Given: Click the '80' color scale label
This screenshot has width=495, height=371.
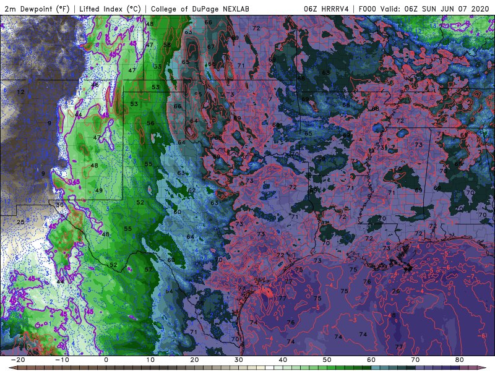Looking at the screenshot, I should [x=460, y=360].
